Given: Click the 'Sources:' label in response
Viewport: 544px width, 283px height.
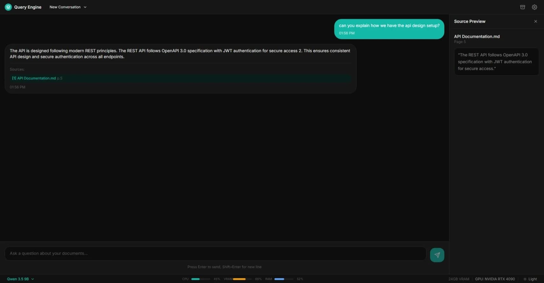Looking at the screenshot, I should (17, 69).
